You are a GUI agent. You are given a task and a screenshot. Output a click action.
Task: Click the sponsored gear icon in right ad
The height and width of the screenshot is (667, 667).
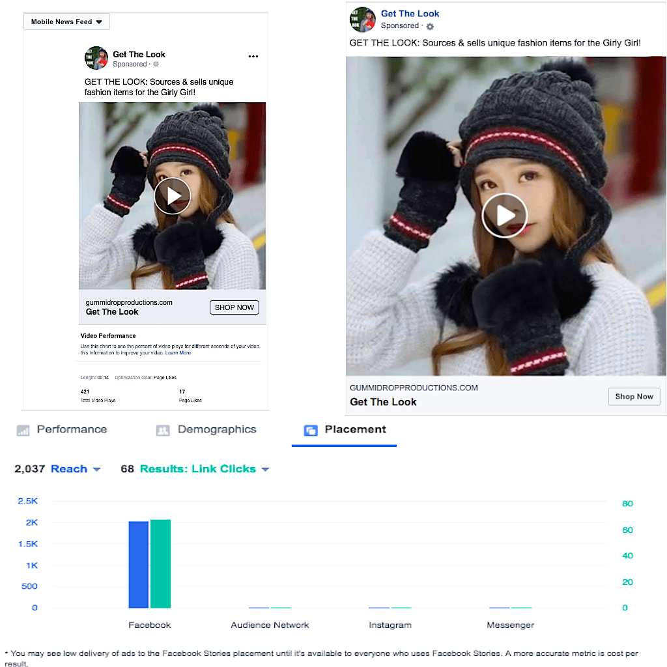click(x=430, y=27)
